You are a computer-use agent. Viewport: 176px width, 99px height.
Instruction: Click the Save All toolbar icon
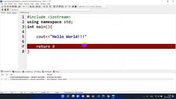click(10, 7)
